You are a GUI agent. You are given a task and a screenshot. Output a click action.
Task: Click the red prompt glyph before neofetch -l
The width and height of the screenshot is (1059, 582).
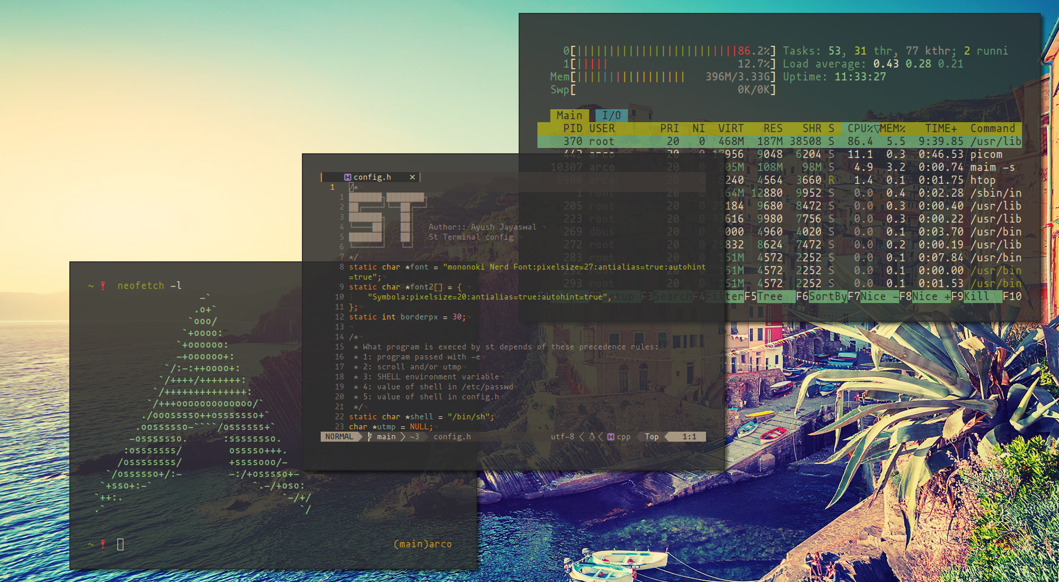pyautogui.click(x=103, y=285)
